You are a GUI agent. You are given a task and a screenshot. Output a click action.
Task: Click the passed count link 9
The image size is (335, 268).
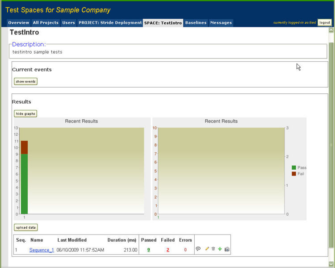tap(149, 250)
